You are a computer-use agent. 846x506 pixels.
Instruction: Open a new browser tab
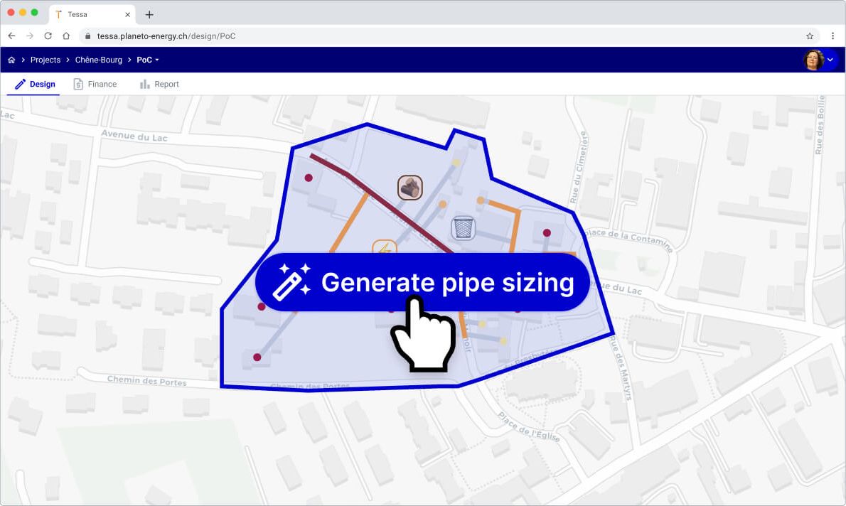pyautogui.click(x=149, y=14)
